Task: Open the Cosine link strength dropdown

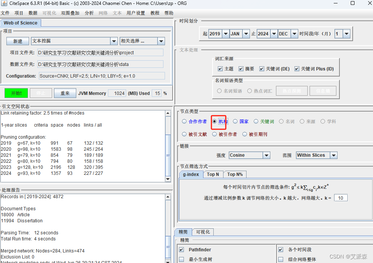Action: 267,155
